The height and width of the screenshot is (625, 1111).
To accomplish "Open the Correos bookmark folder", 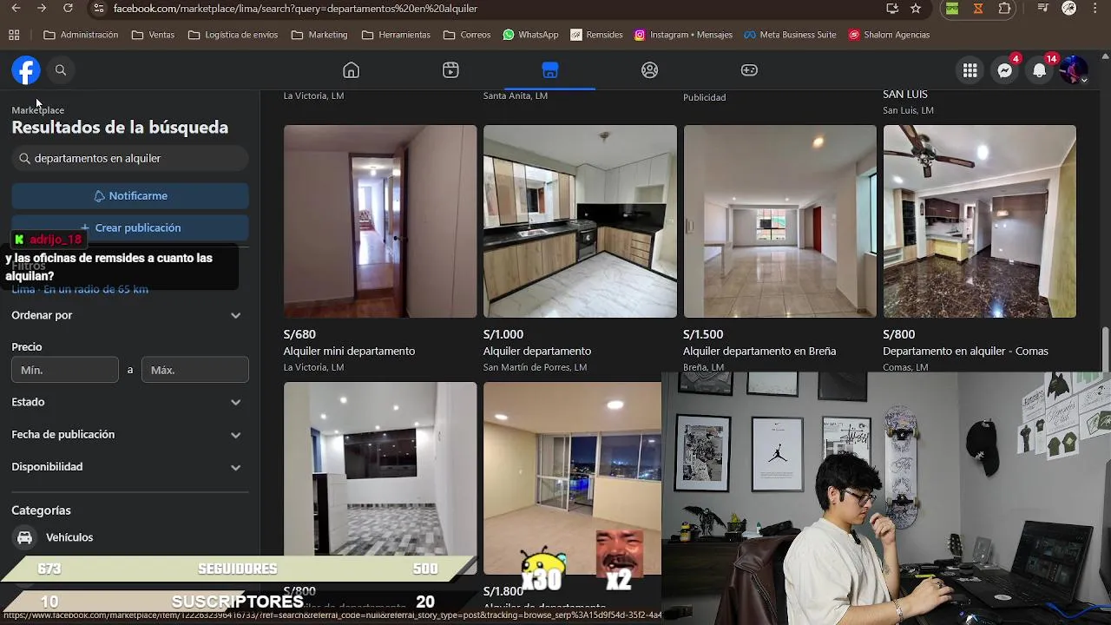I will tap(467, 35).
